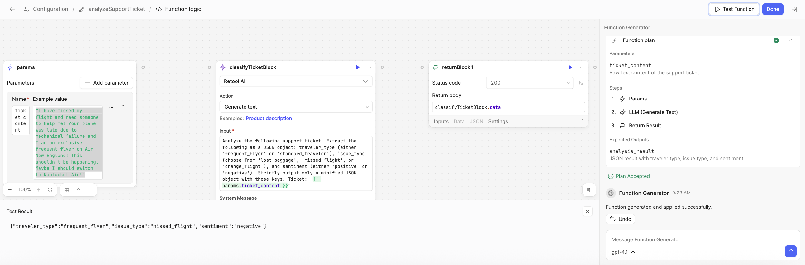The width and height of the screenshot is (805, 265).
Task: Delete the ticket_content parameter with trash icon
Action: [123, 107]
